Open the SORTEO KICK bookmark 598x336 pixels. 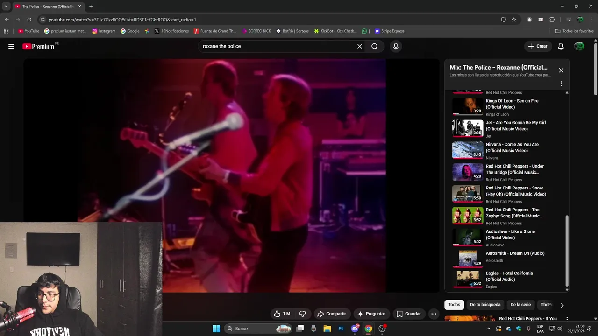click(256, 31)
